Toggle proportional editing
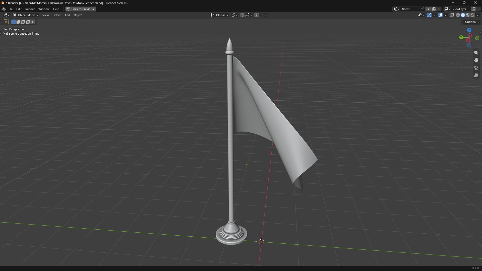 click(x=257, y=15)
